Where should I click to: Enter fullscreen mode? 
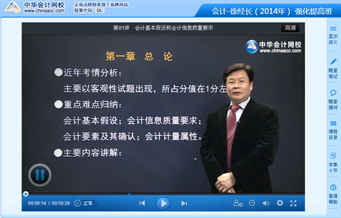[x=293, y=203]
